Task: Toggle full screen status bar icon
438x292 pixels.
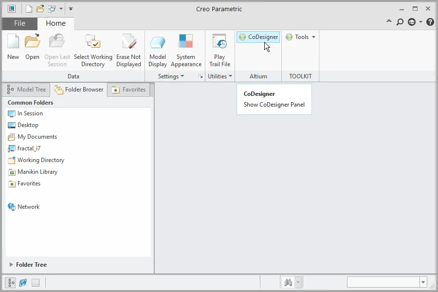Action: (x=36, y=283)
